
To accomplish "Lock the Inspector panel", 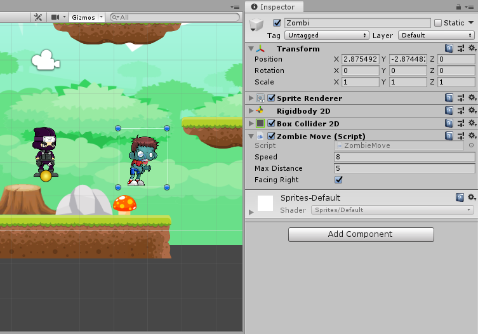I will tap(458, 6).
